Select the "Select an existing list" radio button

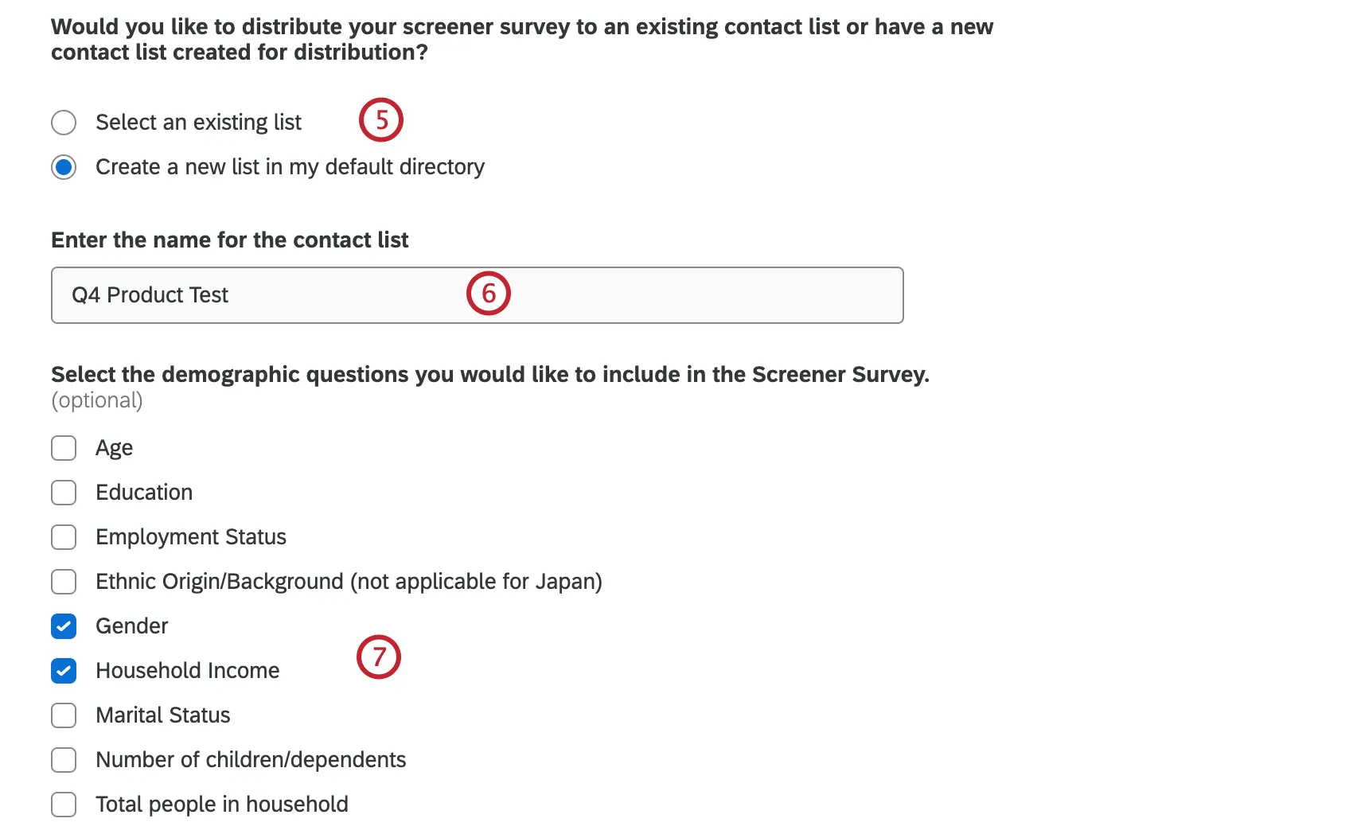click(x=64, y=123)
